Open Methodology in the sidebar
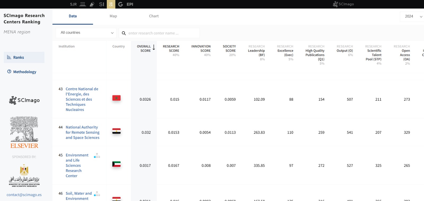 point(24,72)
